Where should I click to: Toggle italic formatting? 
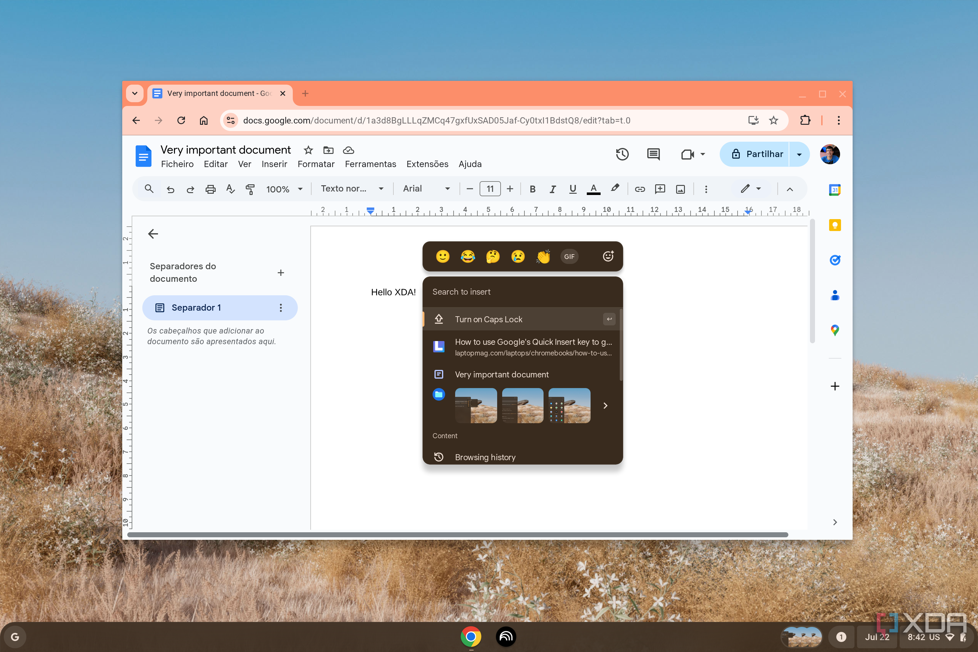tap(553, 189)
